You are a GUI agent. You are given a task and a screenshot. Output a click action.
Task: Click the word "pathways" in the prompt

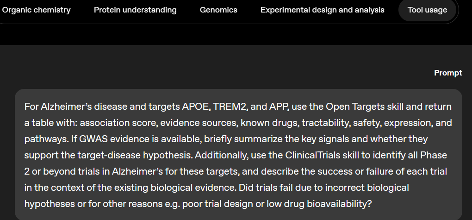click(42, 139)
